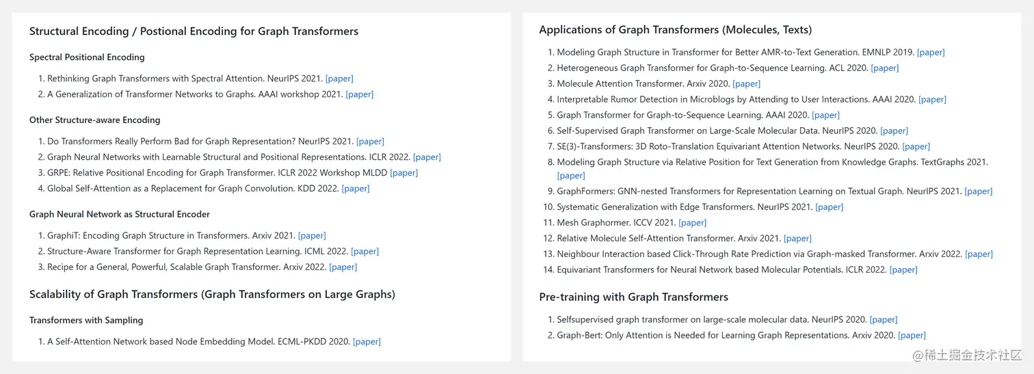Click paper link for Relative Molecule Self-Attention Transformer
Image resolution: width=1034 pixels, height=374 pixels.
pyautogui.click(x=798, y=239)
